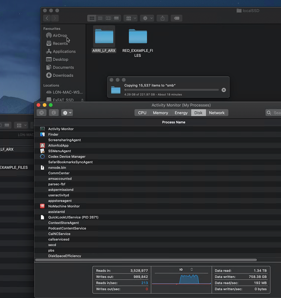Sort by Process Name column header
Screen dimensions: 281x298
click(x=174, y=122)
